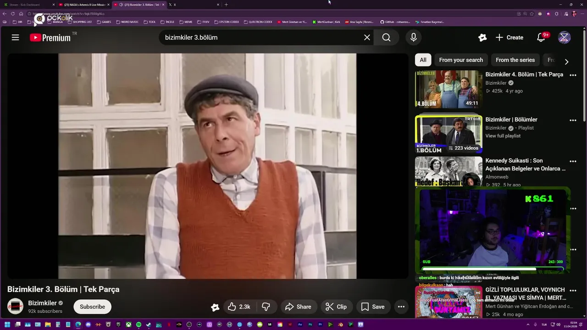
Task: Open the SHOPPING LIST bookmarks folder
Action: pyautogui.click(x=80, y=22)
